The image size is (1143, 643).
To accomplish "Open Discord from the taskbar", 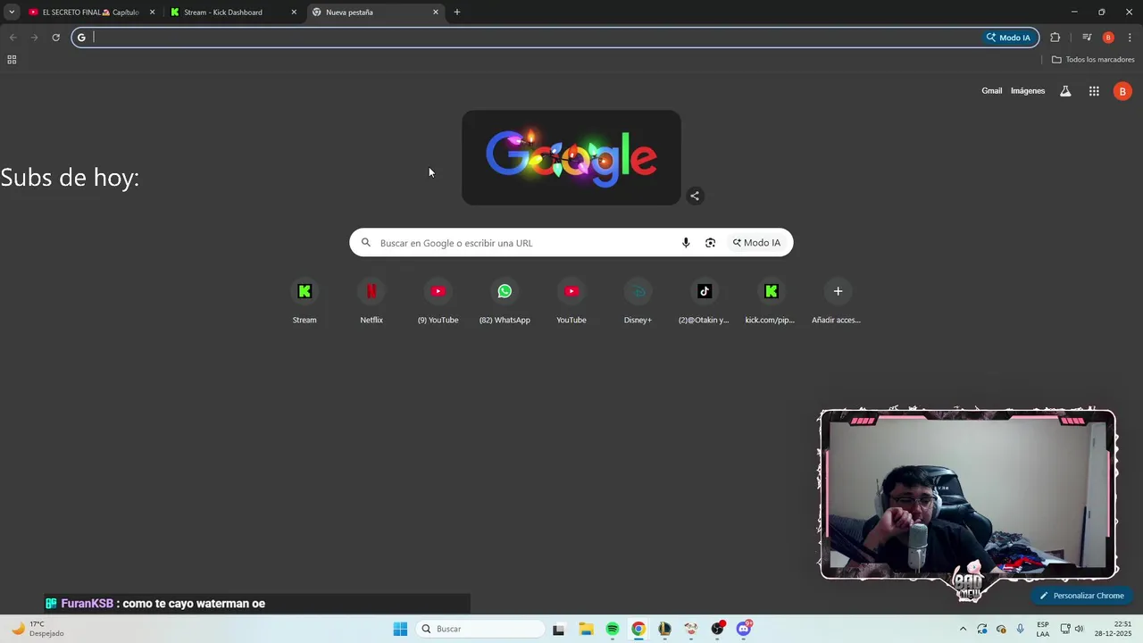I will tap(744, 629).
